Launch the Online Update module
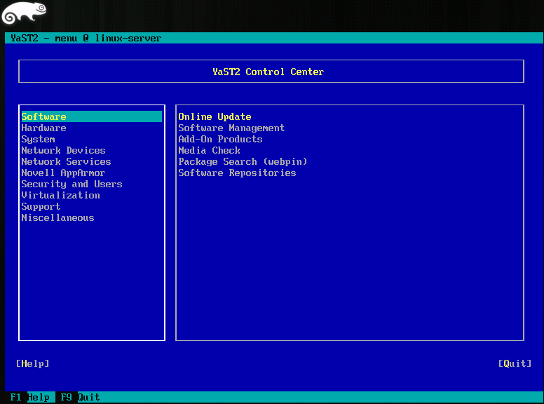The width and height of the screenshot is (544, 404). (x=215, y=117)
